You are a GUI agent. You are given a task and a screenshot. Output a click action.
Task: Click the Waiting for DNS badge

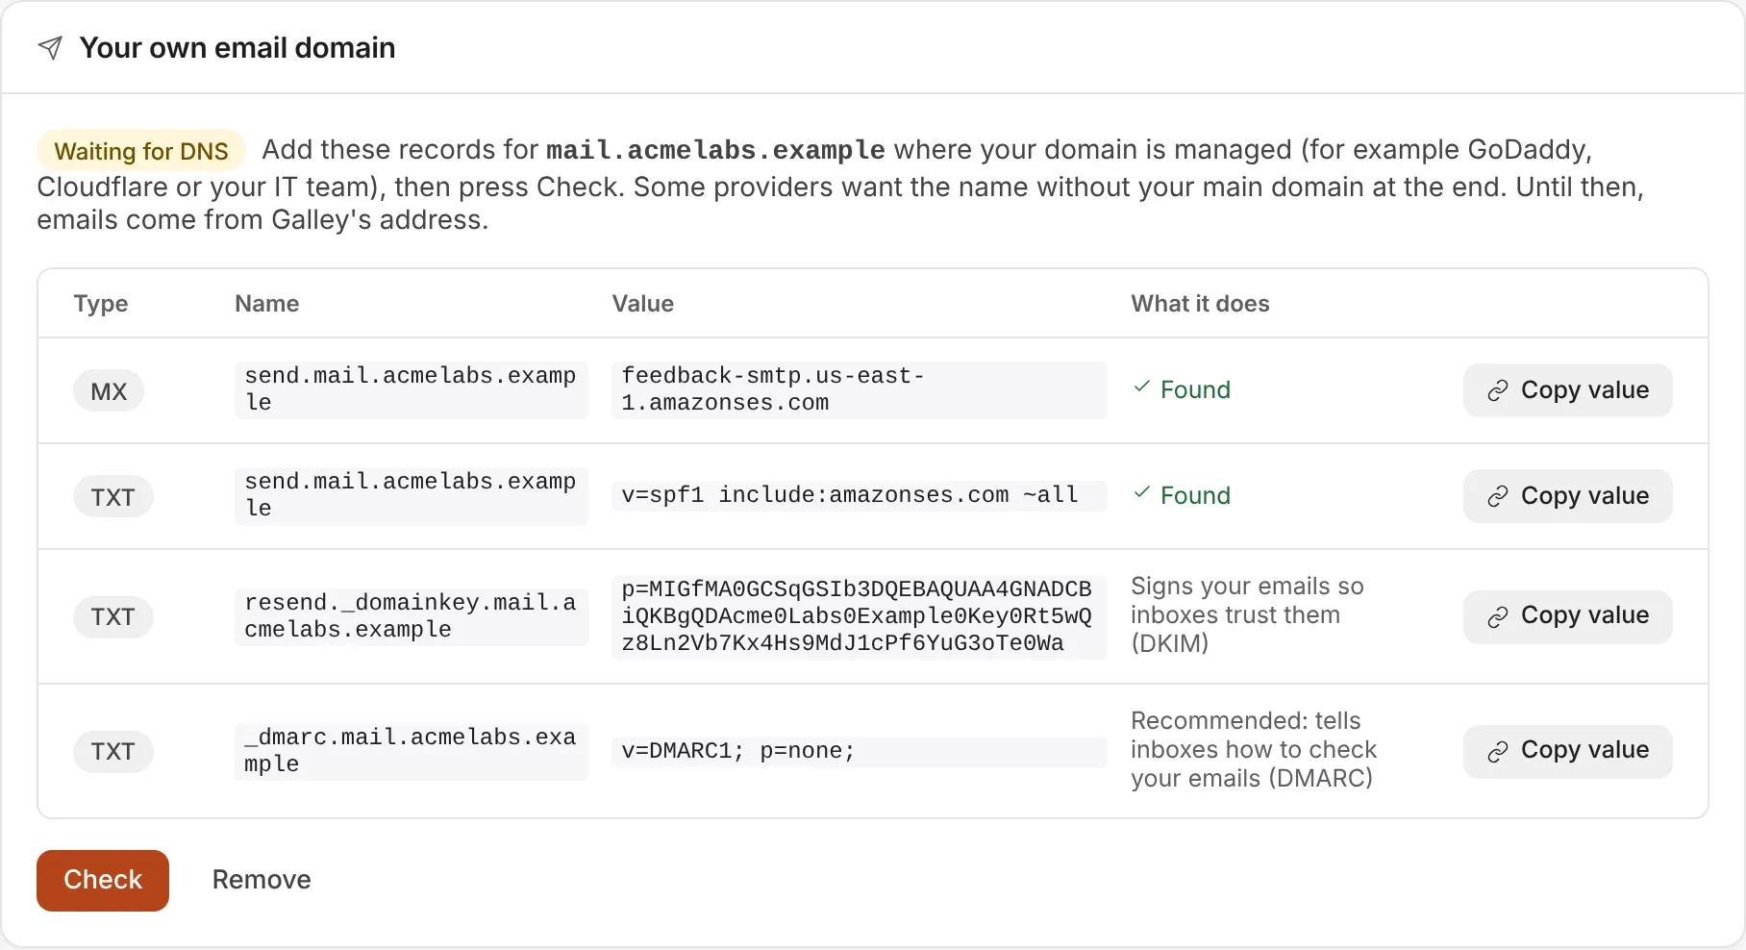point(141,151)
